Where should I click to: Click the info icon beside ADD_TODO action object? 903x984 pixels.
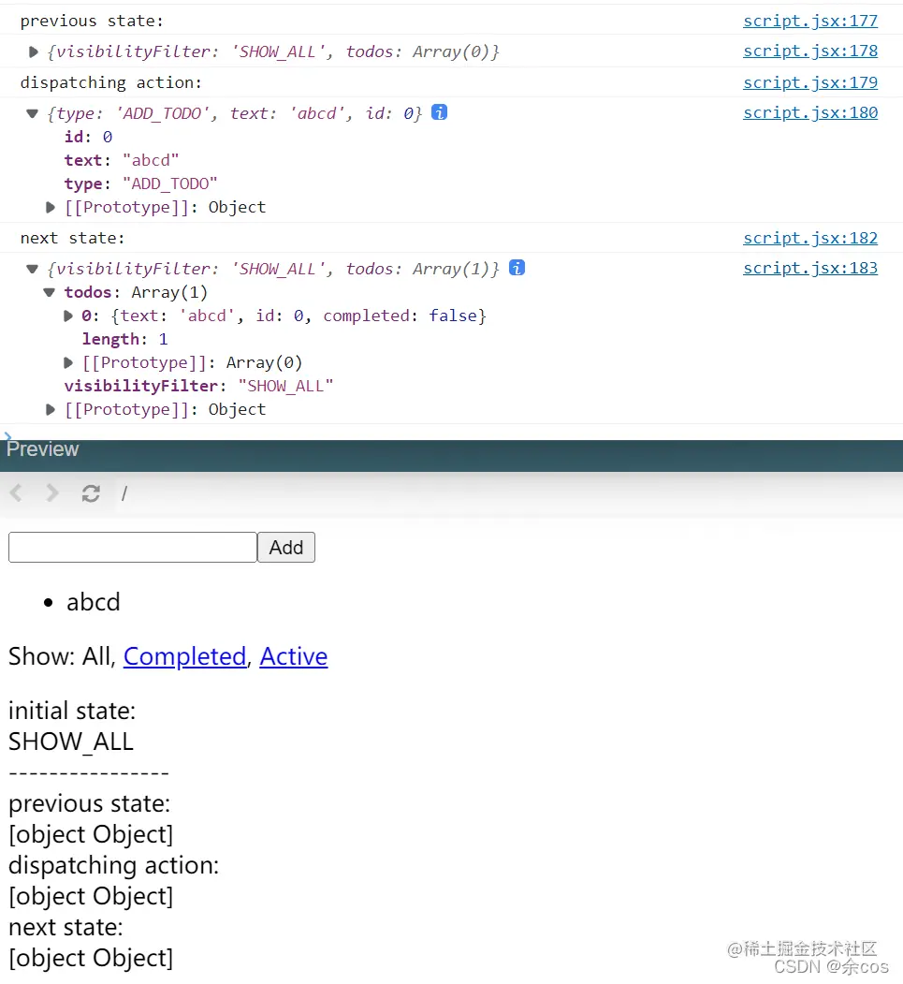pos(440,112)
